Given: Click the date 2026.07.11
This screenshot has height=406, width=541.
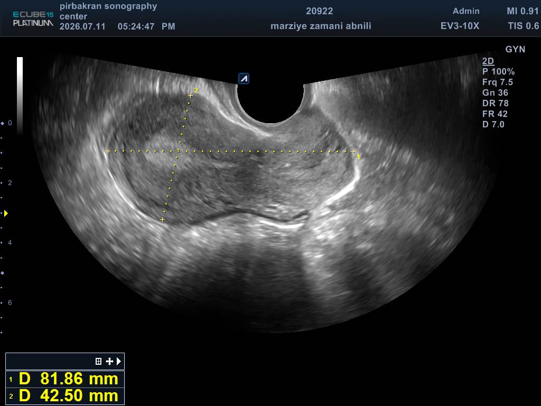Looking at the screenshot, I should (82, 26).
